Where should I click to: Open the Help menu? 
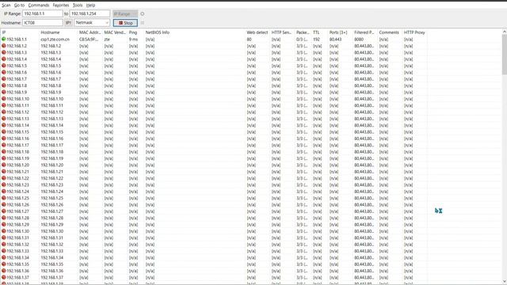coord(90,6)
